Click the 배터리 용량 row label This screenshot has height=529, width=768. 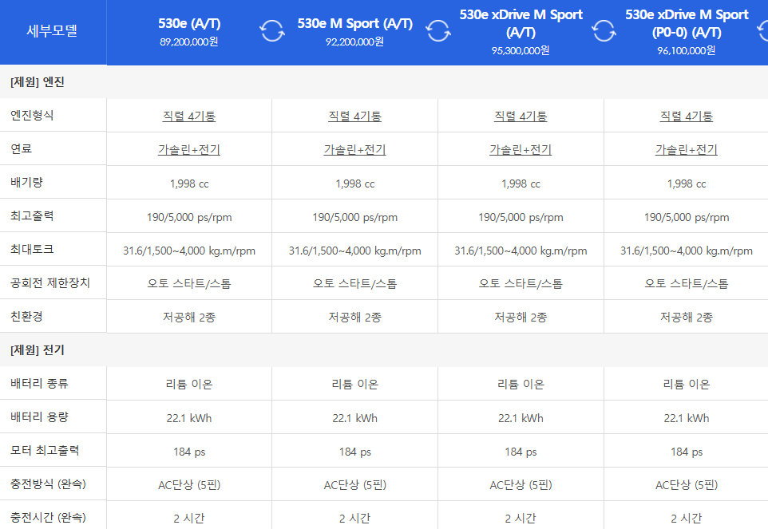coord(39,417)
